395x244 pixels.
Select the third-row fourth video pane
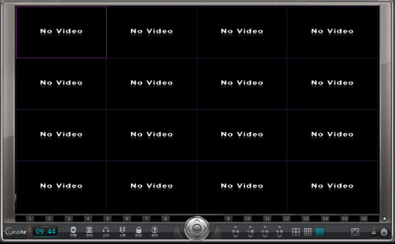pos(332,135)
